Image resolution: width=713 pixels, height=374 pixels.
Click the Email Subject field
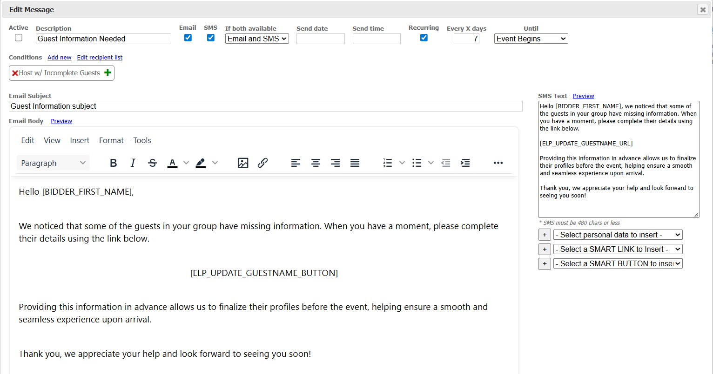(266, 106)
